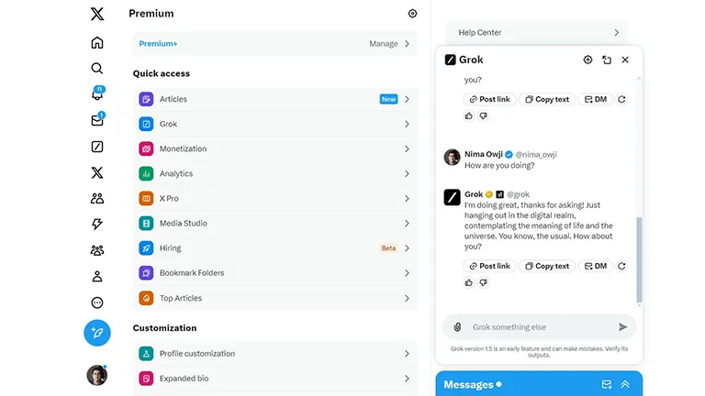Click the Grok chat scrollbar thumb
The image size is (705, 396).
[639, 259]
